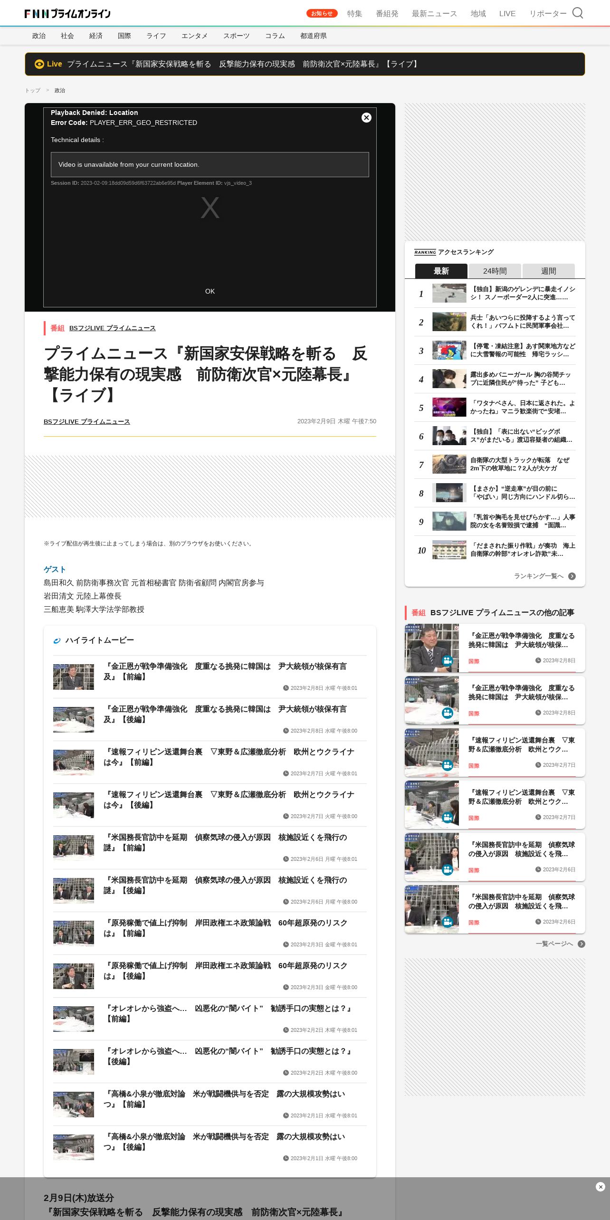The width and height of the screenshot is (610, 1220).
Task: Click the video camera icon on first related article
Action: click(447, 660)
